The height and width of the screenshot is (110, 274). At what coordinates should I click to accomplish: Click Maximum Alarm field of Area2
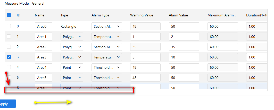(223, 47)
